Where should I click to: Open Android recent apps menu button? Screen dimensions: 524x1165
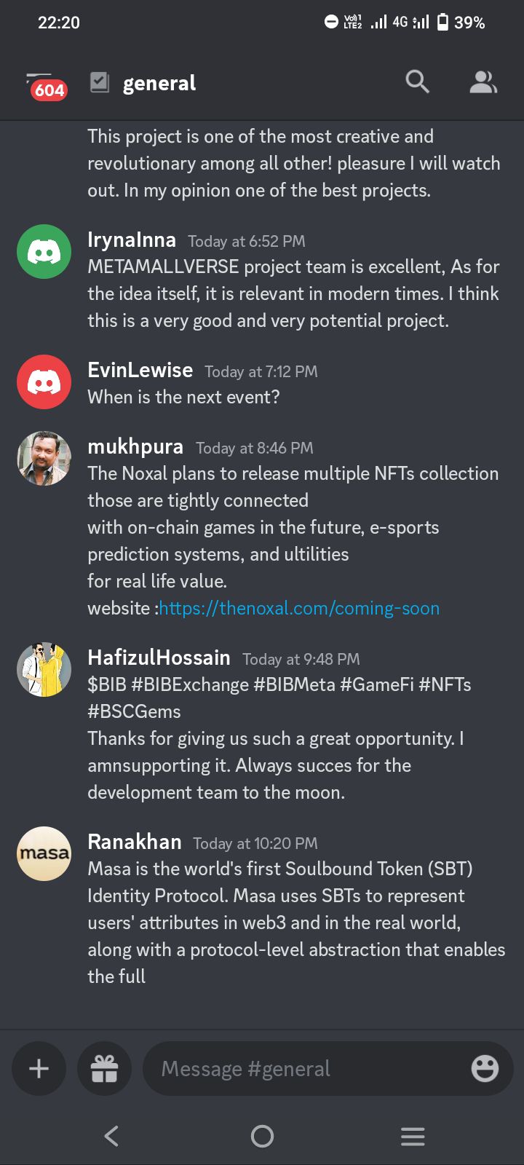(x=413, y=1136)
